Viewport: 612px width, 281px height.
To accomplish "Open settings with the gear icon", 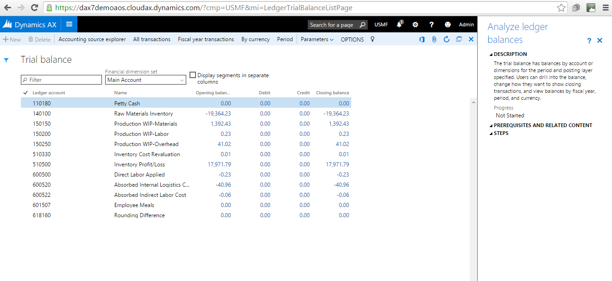I will point(415,24).
